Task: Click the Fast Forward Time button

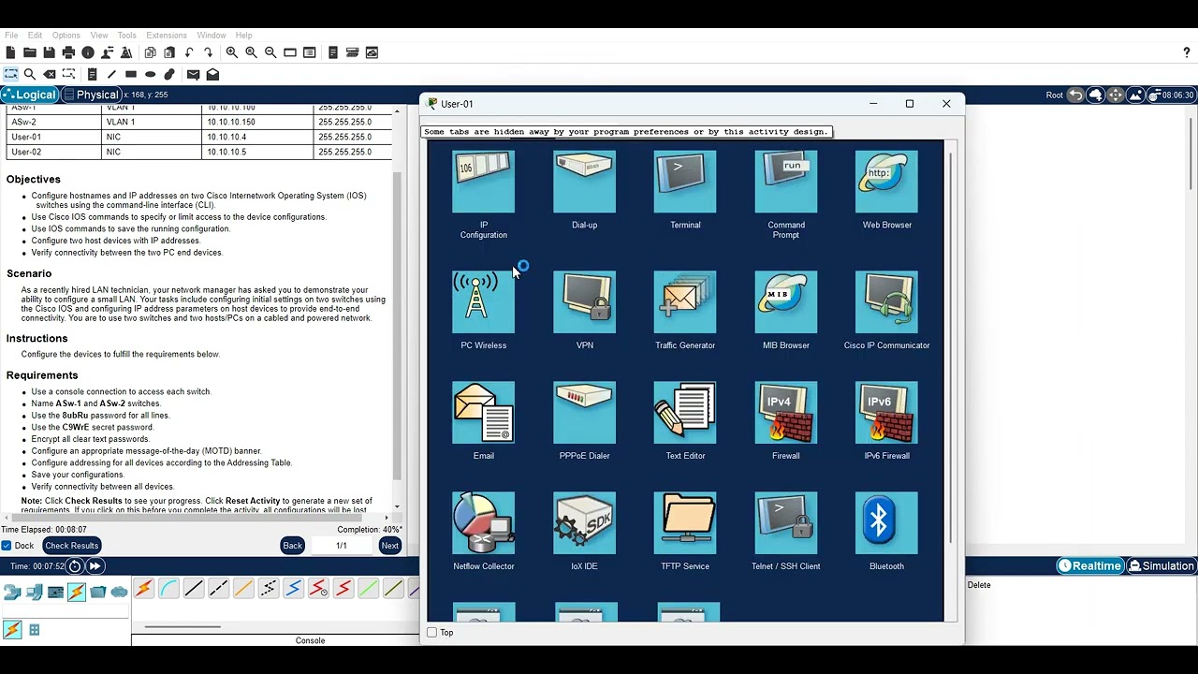Action: click(x=95, y=565)
